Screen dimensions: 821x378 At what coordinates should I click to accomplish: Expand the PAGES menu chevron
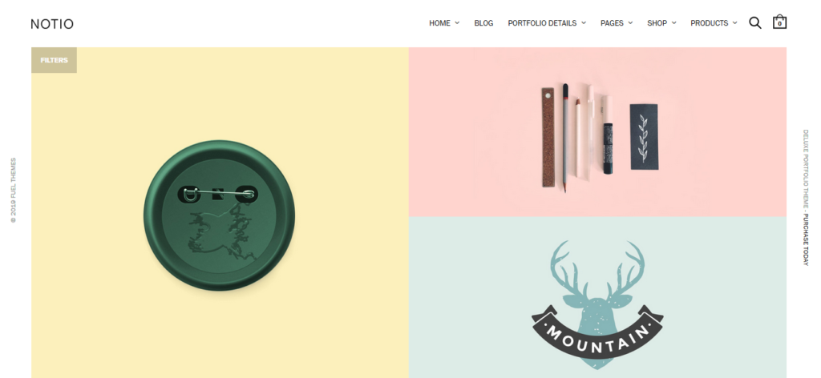(x=630, y=23)
